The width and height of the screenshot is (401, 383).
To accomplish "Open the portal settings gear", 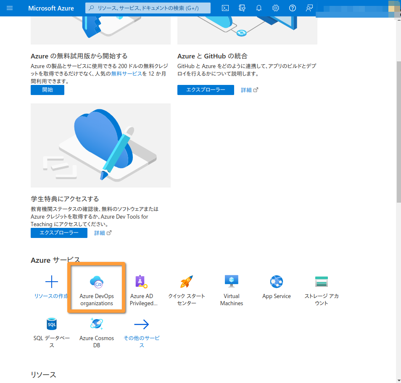I will [275, 8].
